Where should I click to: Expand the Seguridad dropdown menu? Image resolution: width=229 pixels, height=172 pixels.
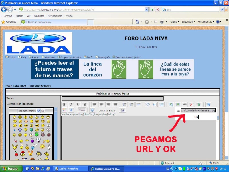188,22
